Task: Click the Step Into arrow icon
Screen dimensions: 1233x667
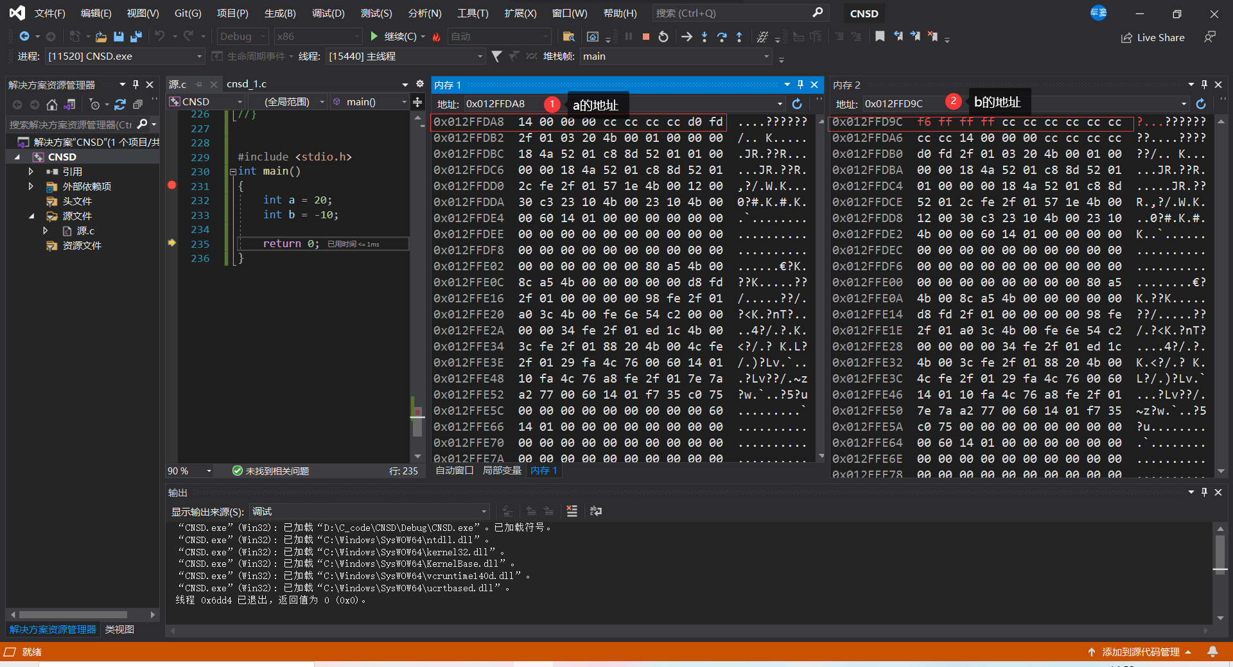Action: click(x=704, y=37)
